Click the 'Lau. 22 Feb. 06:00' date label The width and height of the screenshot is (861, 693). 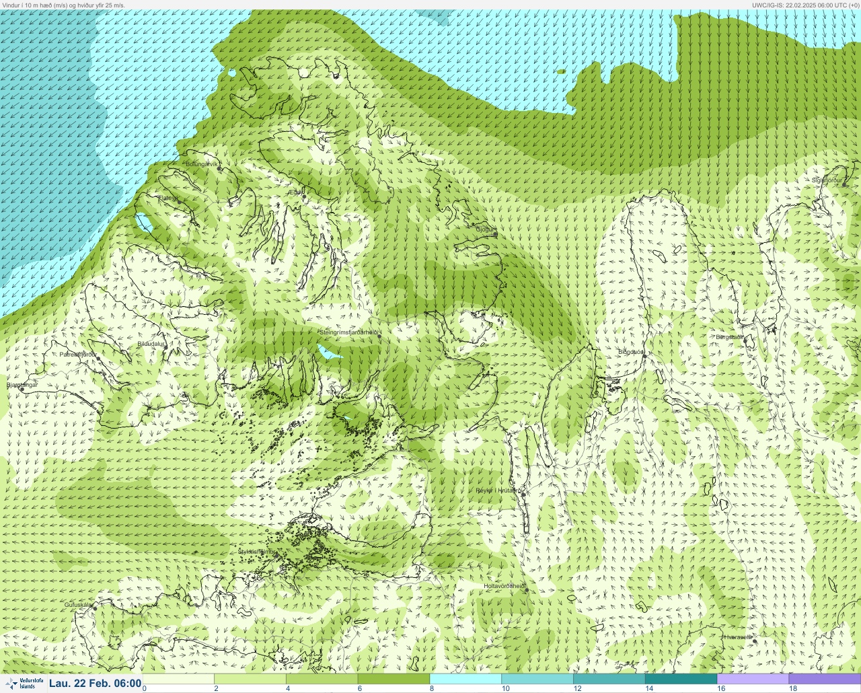(x=95, y=684)
